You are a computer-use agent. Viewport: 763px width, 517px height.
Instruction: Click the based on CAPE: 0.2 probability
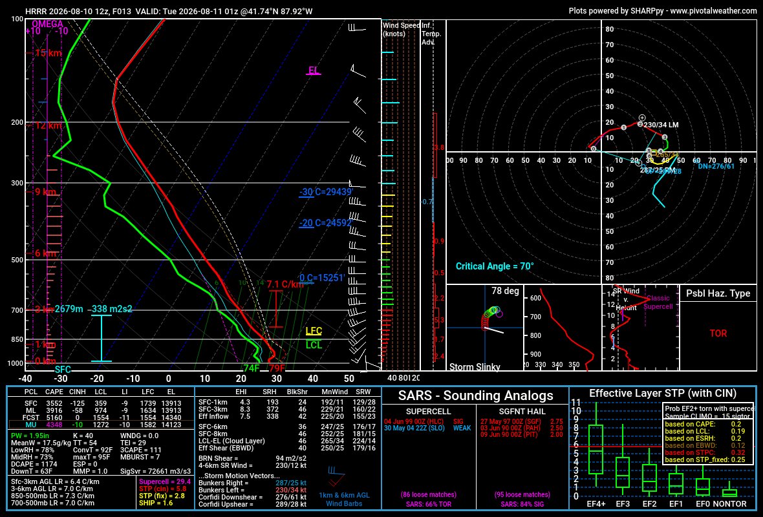703,424
